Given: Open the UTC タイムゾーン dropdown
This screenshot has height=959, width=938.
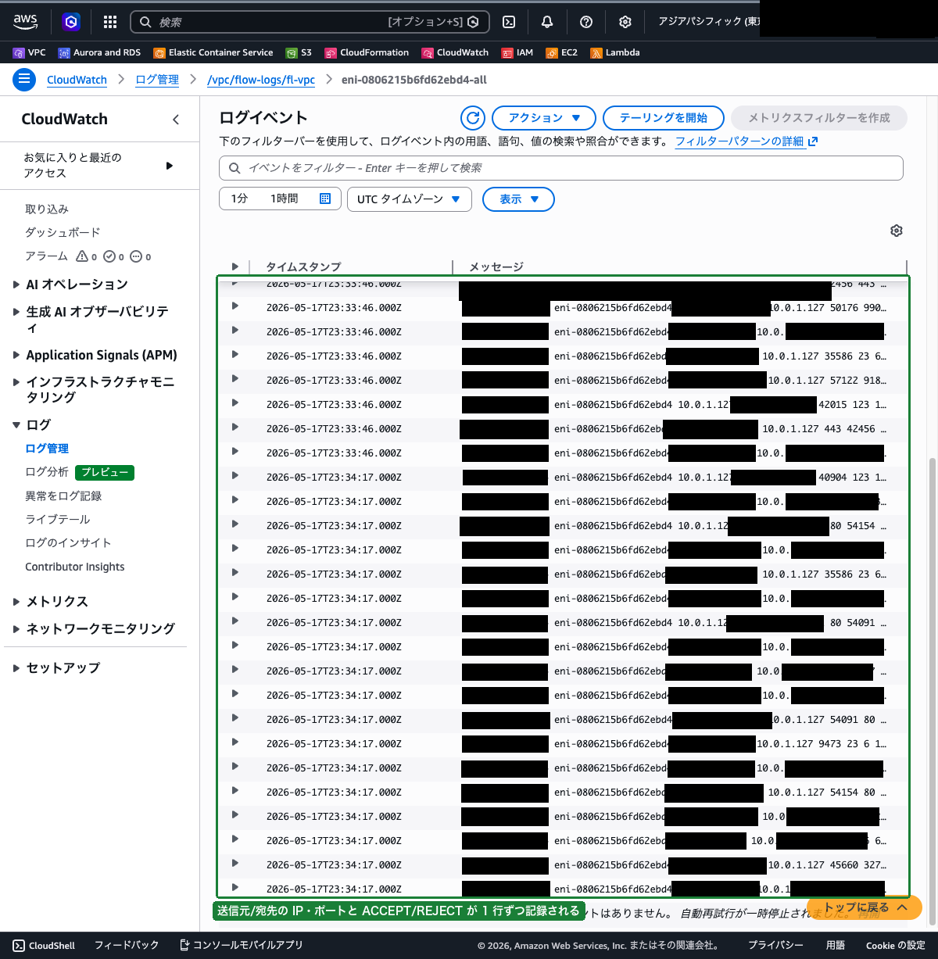Looking at the screenshot, I should click(410, 199).
